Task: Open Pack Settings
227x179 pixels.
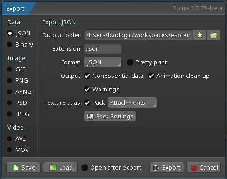Action: pyautogui.click(x=110, y=116)
